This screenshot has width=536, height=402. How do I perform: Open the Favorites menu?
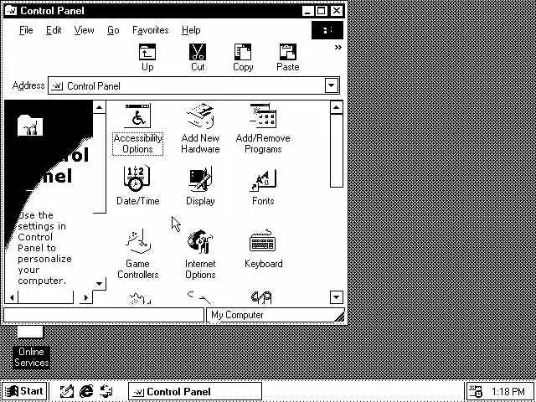pos(151,30)
